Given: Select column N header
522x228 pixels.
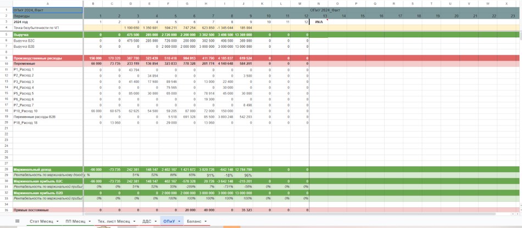Looking at the screenshot, I should pyautogui.click(x=319, y=4).
